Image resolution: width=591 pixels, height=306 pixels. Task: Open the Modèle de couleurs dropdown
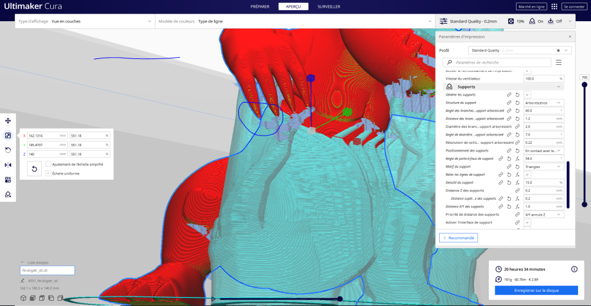295,21
